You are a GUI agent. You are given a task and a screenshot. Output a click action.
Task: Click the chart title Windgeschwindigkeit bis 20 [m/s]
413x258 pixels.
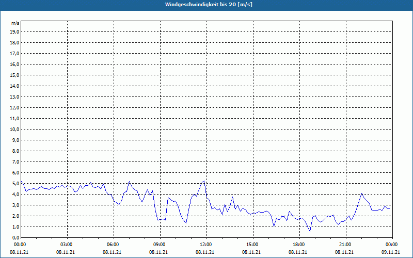(209, 5)
